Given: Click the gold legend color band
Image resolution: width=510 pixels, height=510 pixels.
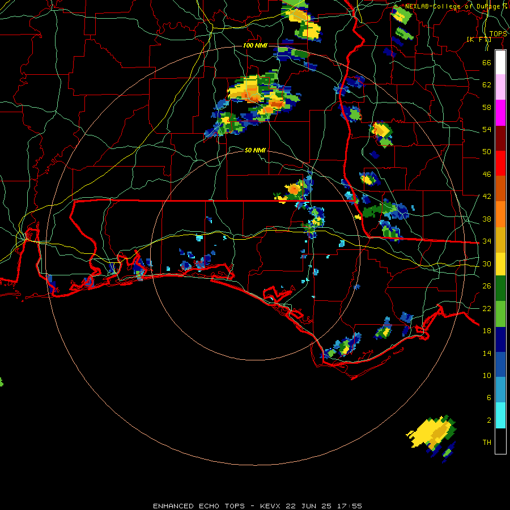Looking at the screenshot, I should (500, 240).
